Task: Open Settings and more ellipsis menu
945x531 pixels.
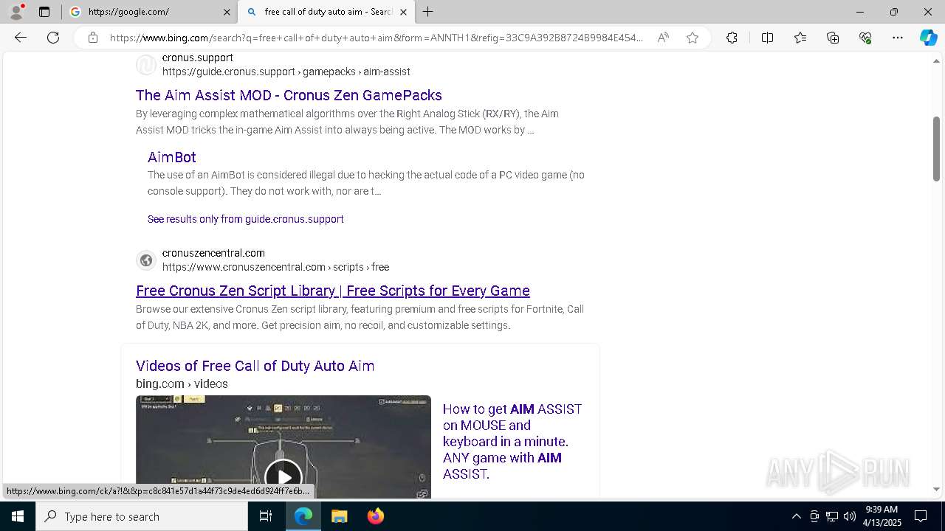Action: click(898, 38)
